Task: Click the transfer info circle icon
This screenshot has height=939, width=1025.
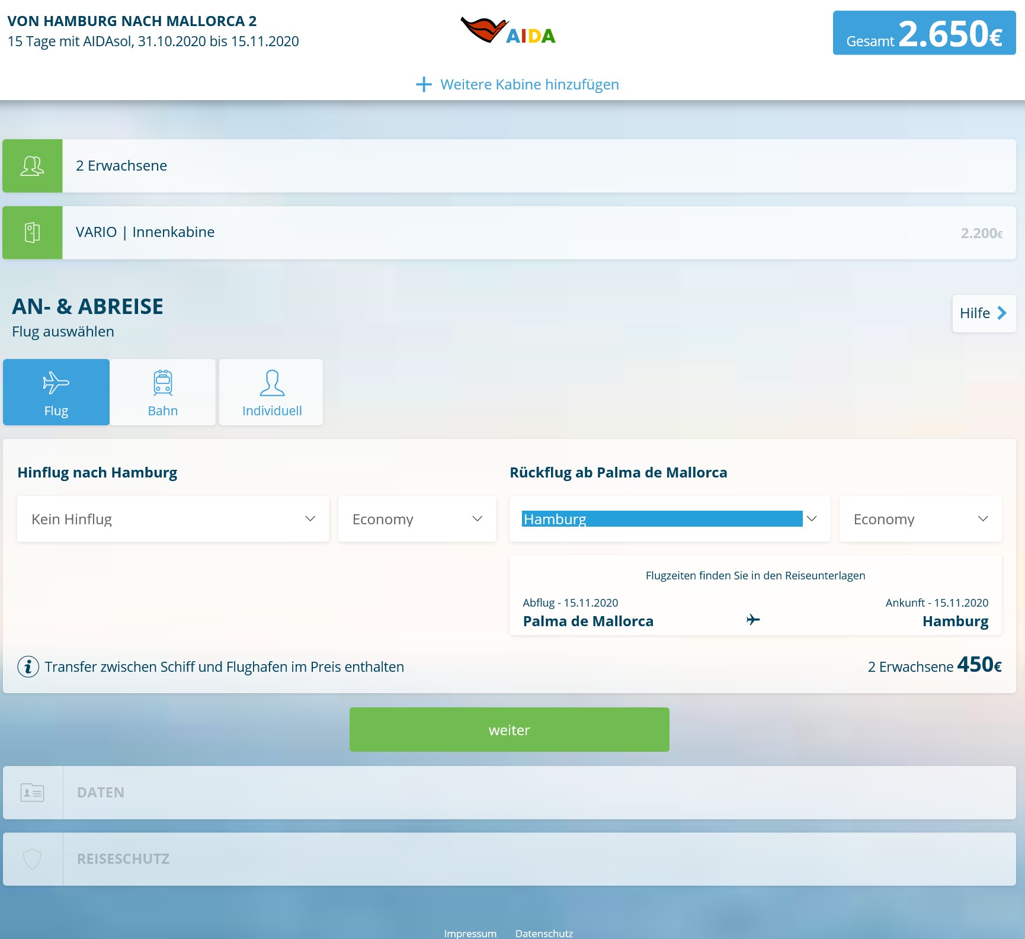Action: point(28,666)
